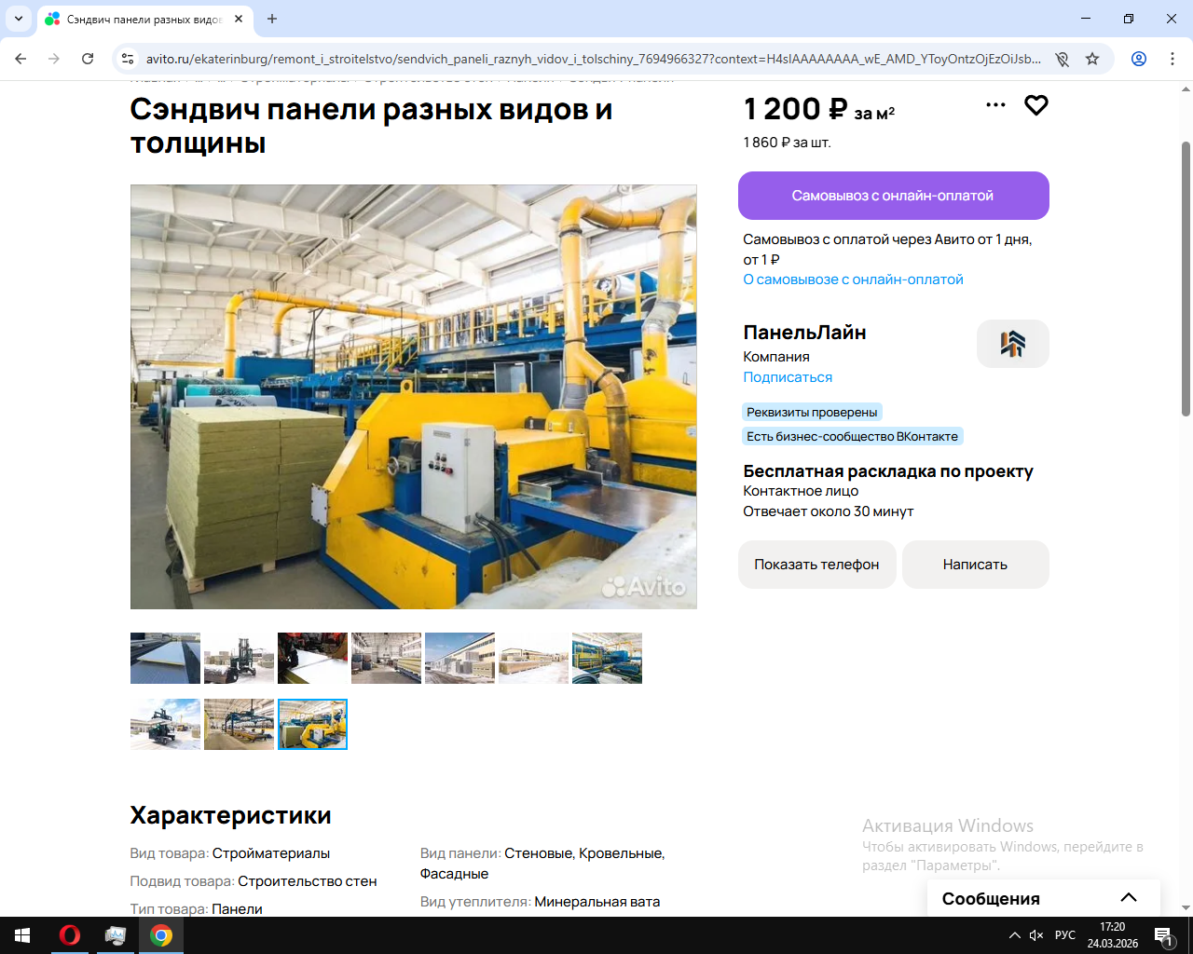Viewport: 1193px width, 954px height.
Task: Subscribe to the seller via Подписаться
Action: (788, 377)
